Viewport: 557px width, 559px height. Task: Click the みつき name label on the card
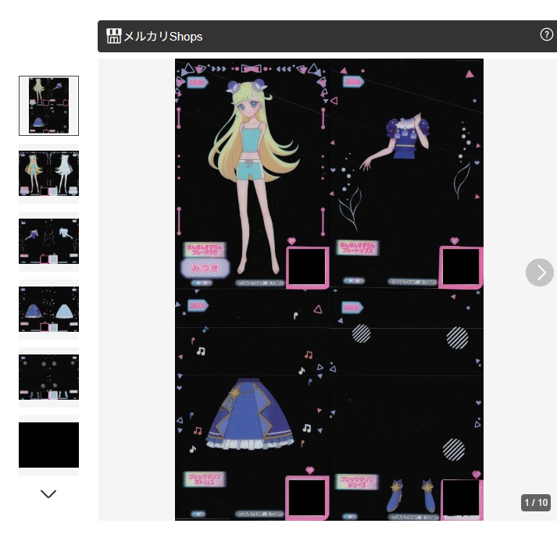(205, 268)
